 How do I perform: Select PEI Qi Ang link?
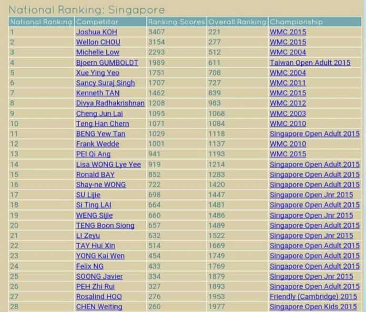(93, 154)
